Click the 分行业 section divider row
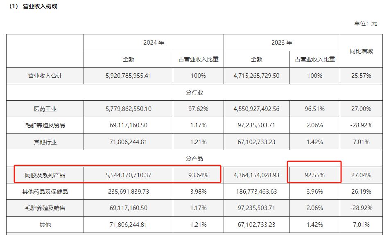This screenshot has height=235, width=389. coord(194,93)
